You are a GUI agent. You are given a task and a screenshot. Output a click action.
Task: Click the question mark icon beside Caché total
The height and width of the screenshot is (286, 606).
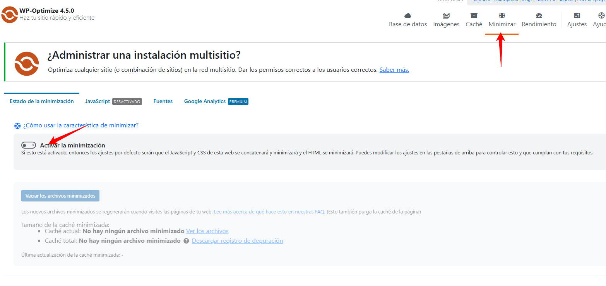click(186, 241)
